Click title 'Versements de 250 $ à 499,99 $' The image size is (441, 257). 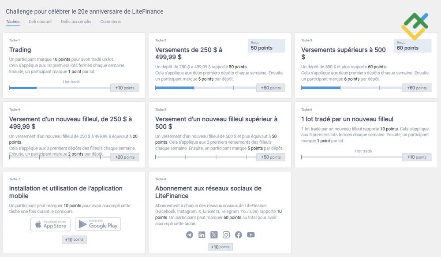189,53
